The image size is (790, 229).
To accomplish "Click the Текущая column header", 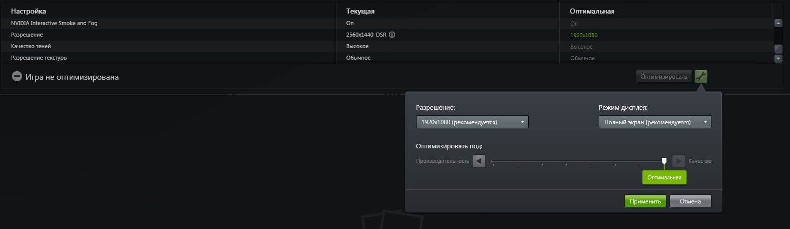I will 360,11.
